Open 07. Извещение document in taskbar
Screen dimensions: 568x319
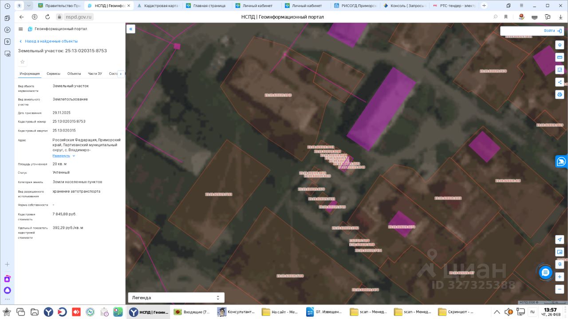[x=324, y=312]
